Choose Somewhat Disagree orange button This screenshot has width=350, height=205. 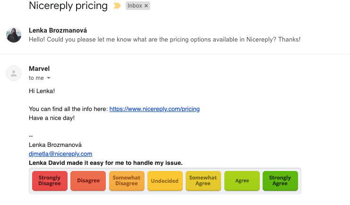pos(127,180)
